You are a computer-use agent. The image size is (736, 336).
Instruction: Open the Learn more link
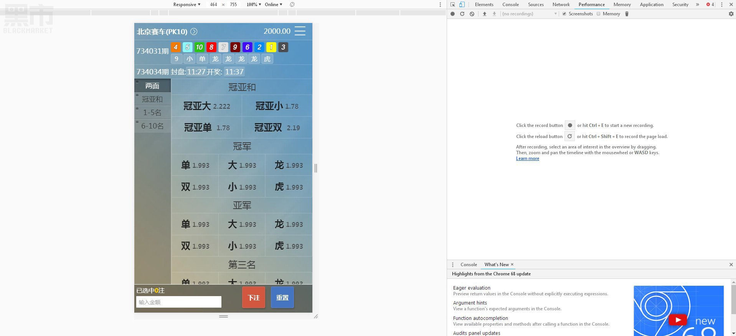[527, 158]
